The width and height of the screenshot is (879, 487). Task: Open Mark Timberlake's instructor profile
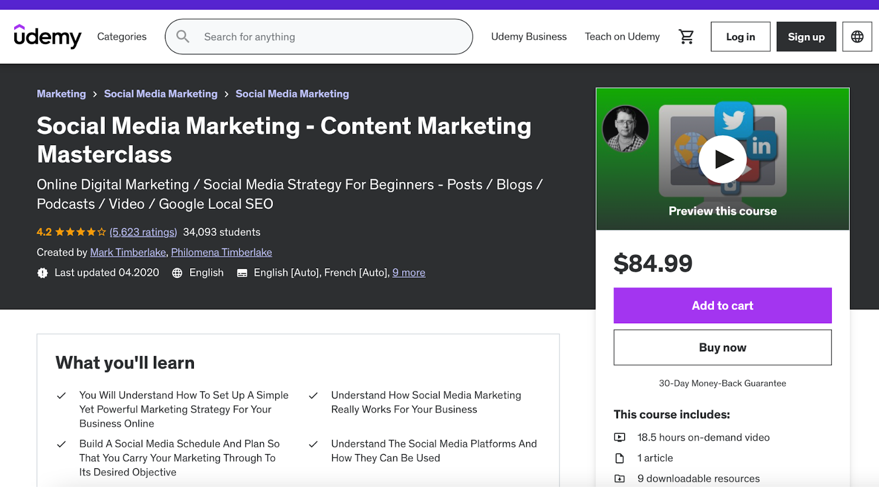[x=128, y=252]
